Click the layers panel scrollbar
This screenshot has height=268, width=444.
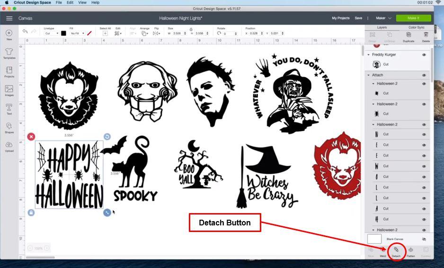coord(432,65)
